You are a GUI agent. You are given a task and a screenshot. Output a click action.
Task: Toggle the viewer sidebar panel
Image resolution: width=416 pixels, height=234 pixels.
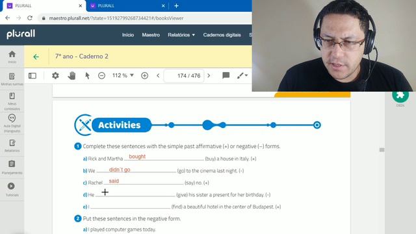coord(32,76)
